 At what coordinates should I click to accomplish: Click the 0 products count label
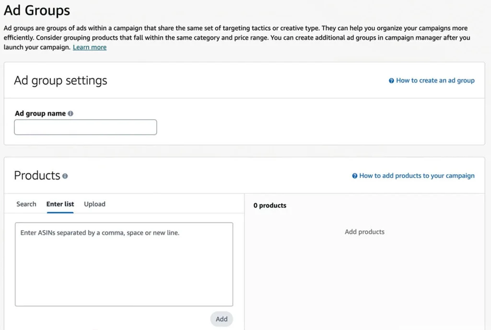270,205
